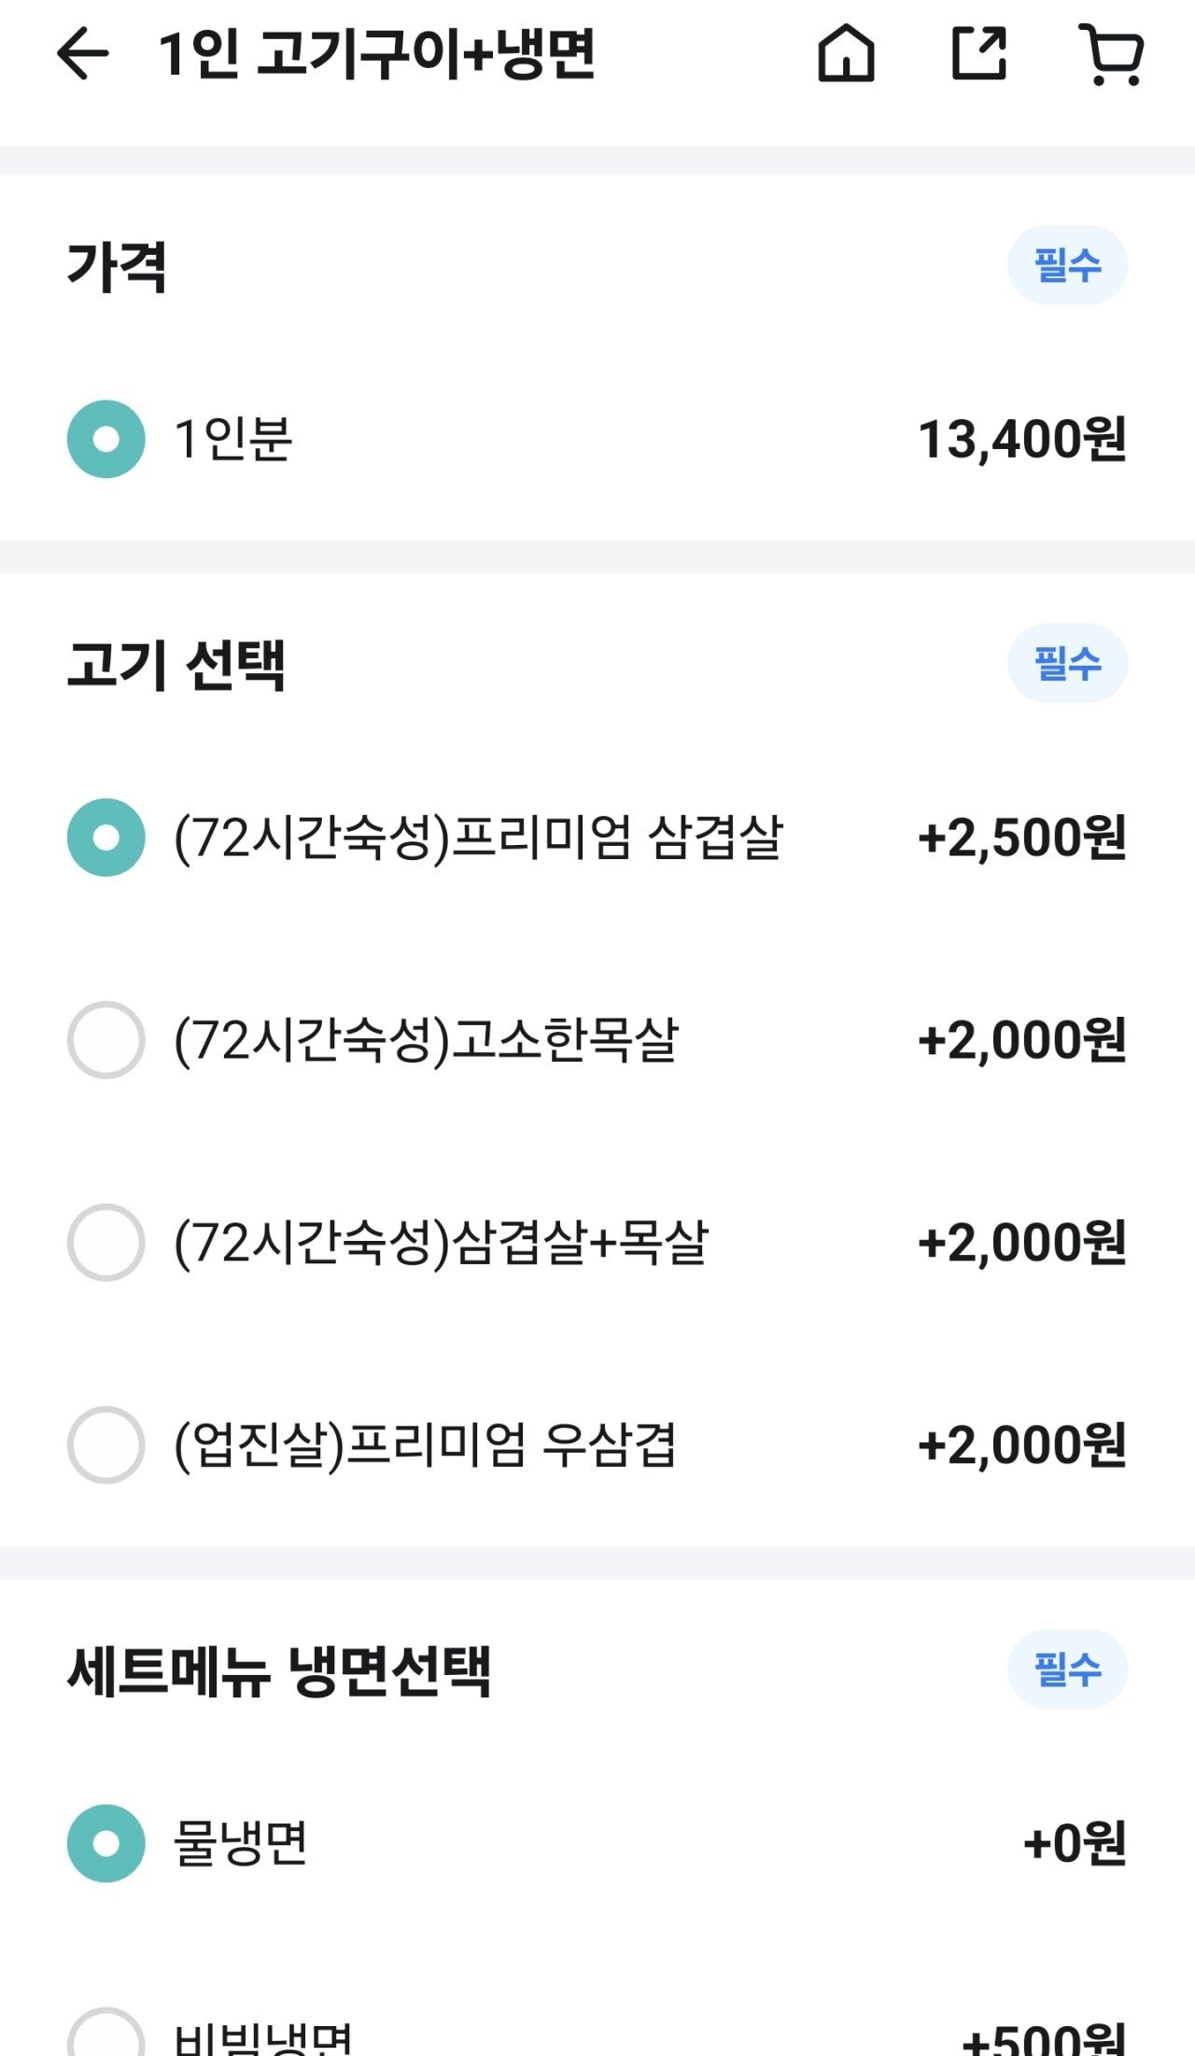Select 삼겹살+목살 radio option

click(106, 1243)
